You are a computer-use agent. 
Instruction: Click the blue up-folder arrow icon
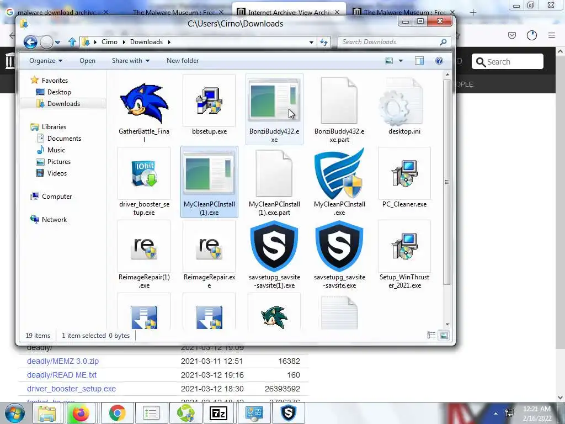coord(72,42)
